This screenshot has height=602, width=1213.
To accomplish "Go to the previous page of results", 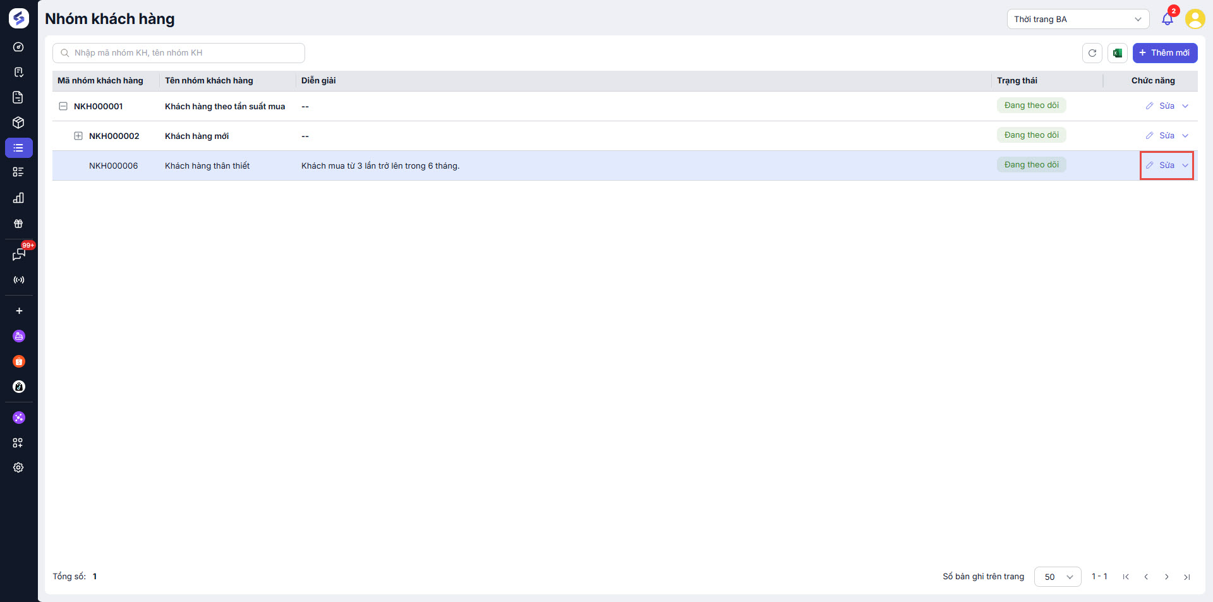I will pyautogui.click(x=1146, y=577).
